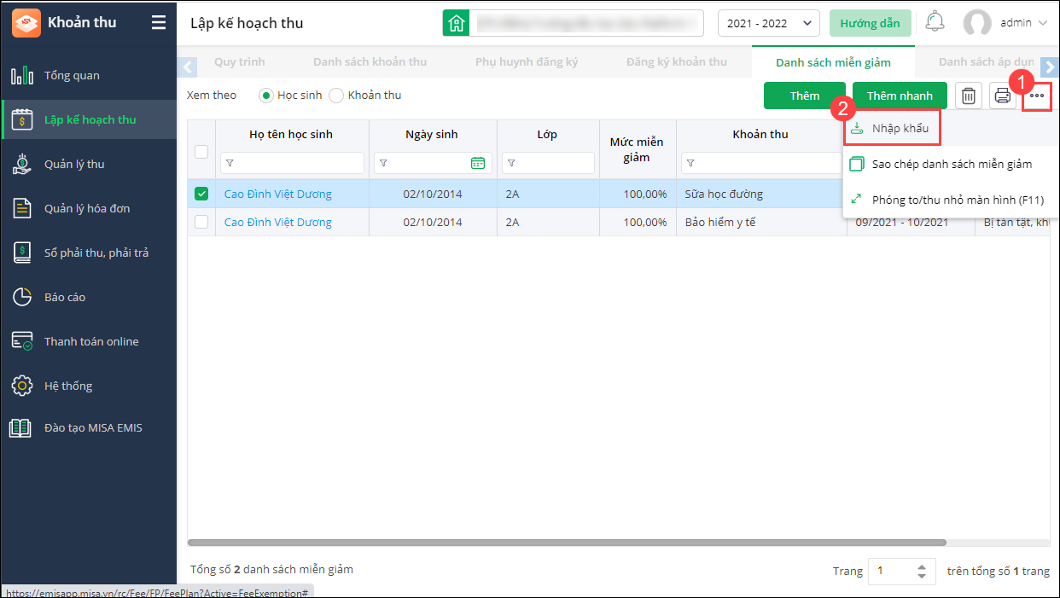
Task: Click the trash delete icon
Action: (968, 96)
